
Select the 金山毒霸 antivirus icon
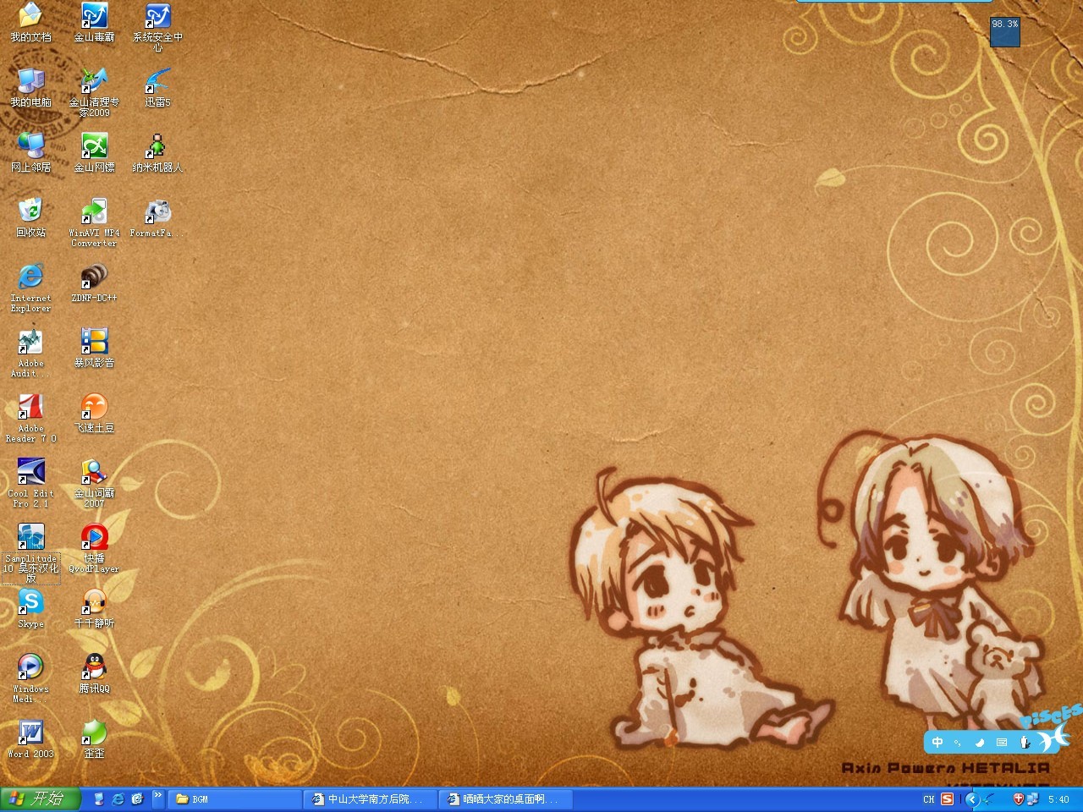(x=94, y=22)
